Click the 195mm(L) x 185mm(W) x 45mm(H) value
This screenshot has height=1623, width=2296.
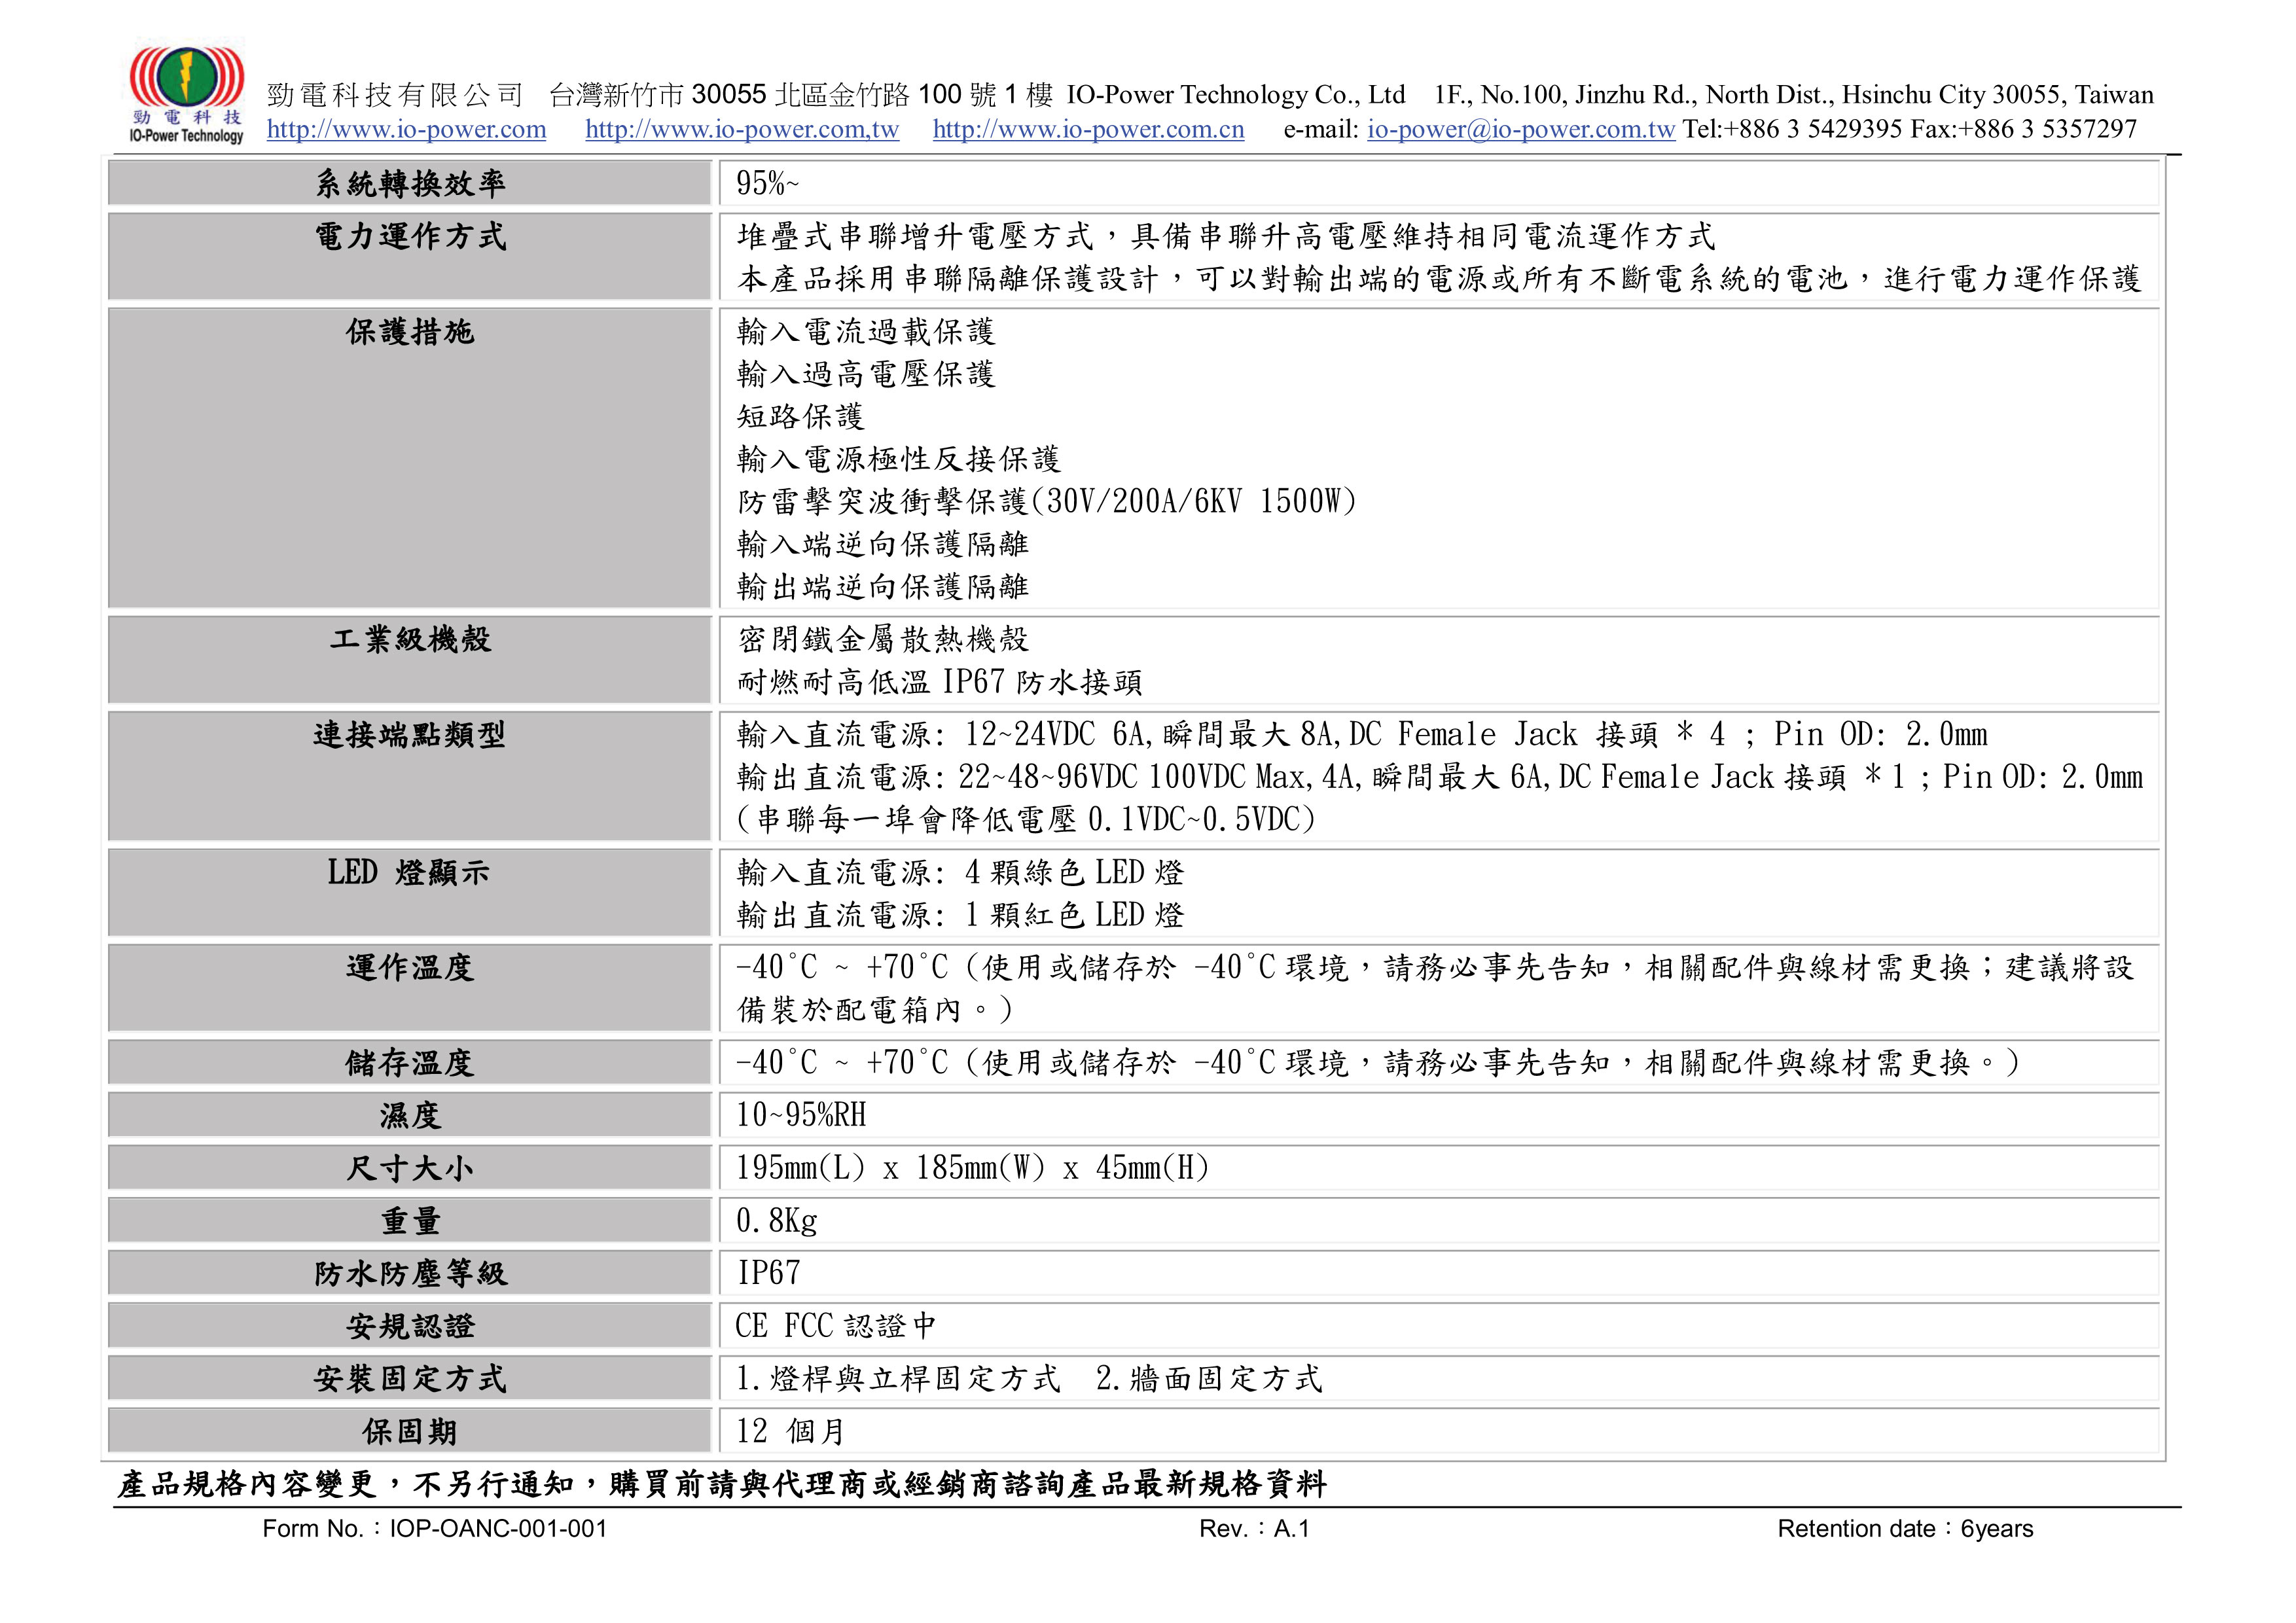click(973, 1169)
